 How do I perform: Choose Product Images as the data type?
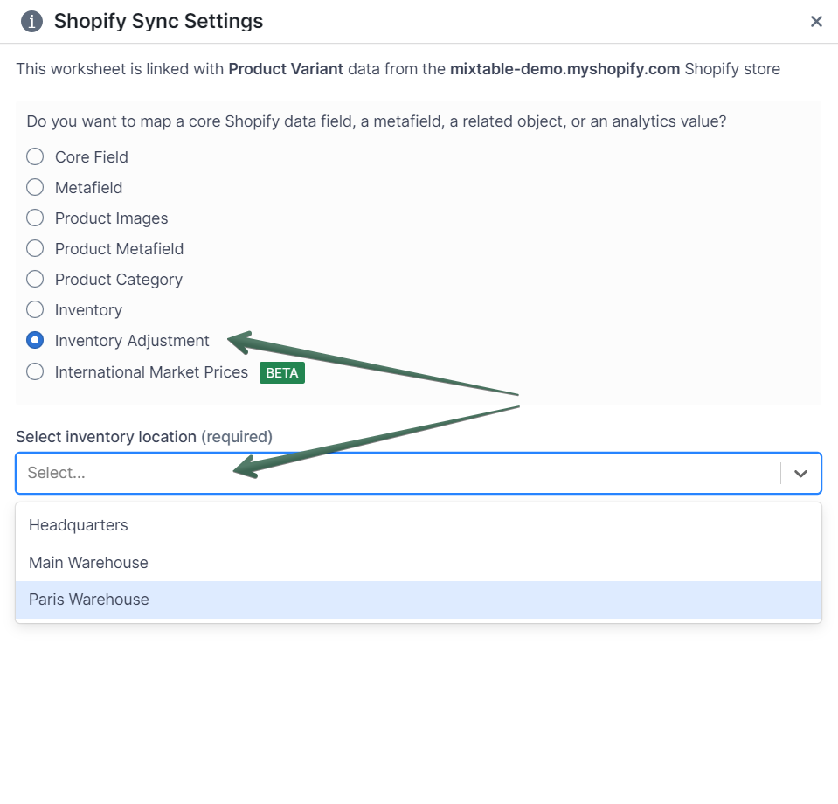[34, 218]
